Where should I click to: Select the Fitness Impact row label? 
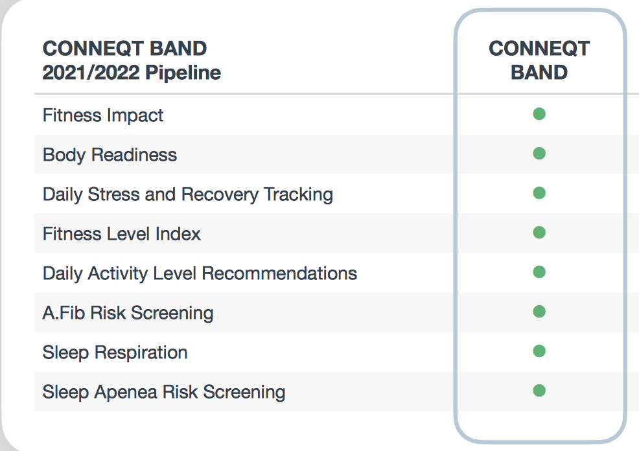click(x=102, y=115)
